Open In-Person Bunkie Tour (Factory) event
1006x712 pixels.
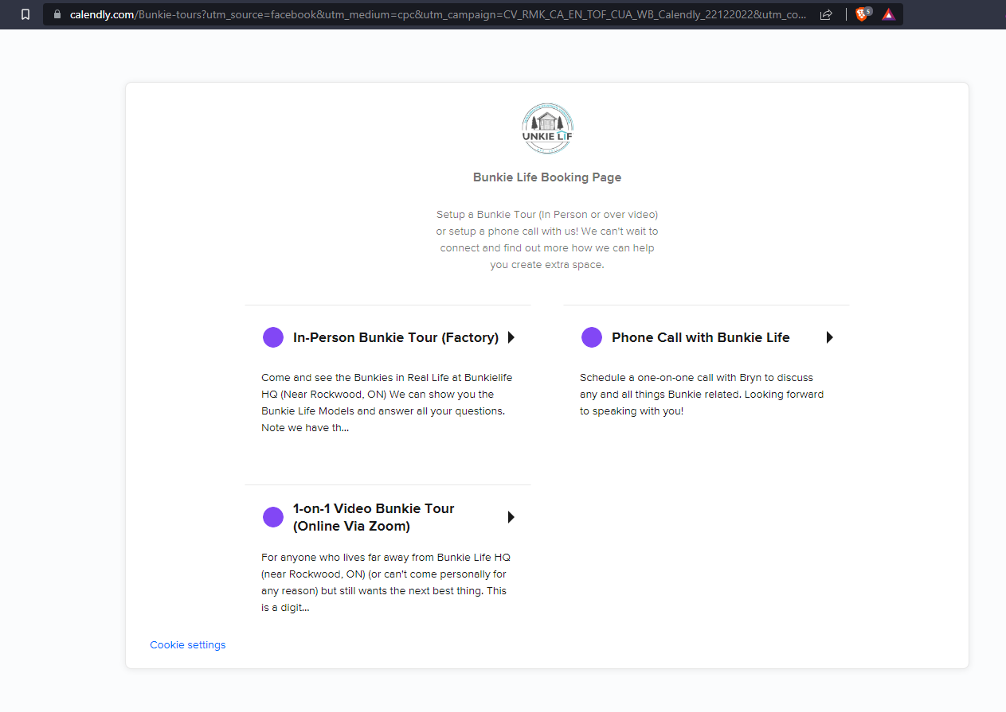click(x=396, y=337)
